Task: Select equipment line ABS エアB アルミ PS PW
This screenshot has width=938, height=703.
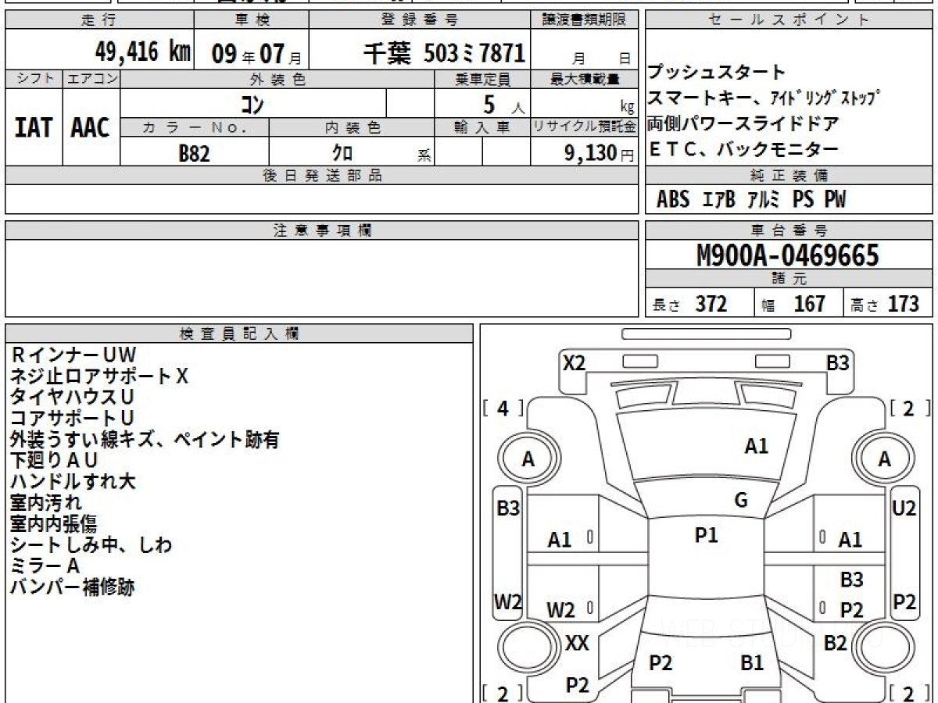Action: [x=751, y=200]
